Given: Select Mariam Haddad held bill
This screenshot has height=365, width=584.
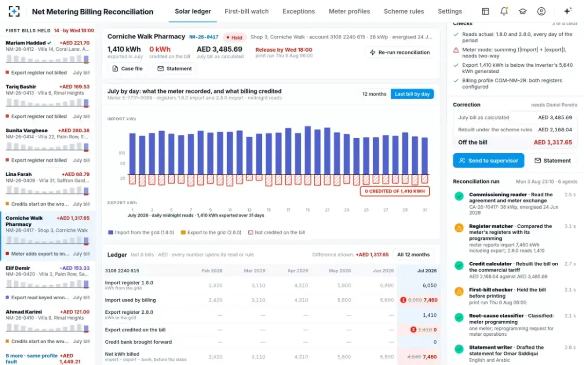Looking at the screenshot, I should [47, 58].
